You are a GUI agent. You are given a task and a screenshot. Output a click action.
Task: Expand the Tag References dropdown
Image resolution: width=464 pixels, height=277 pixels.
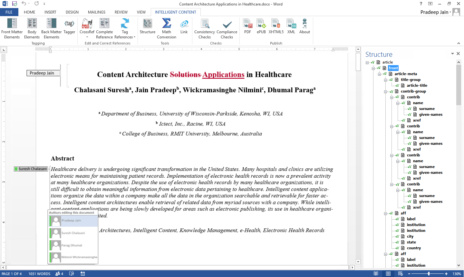coord(134,37)
